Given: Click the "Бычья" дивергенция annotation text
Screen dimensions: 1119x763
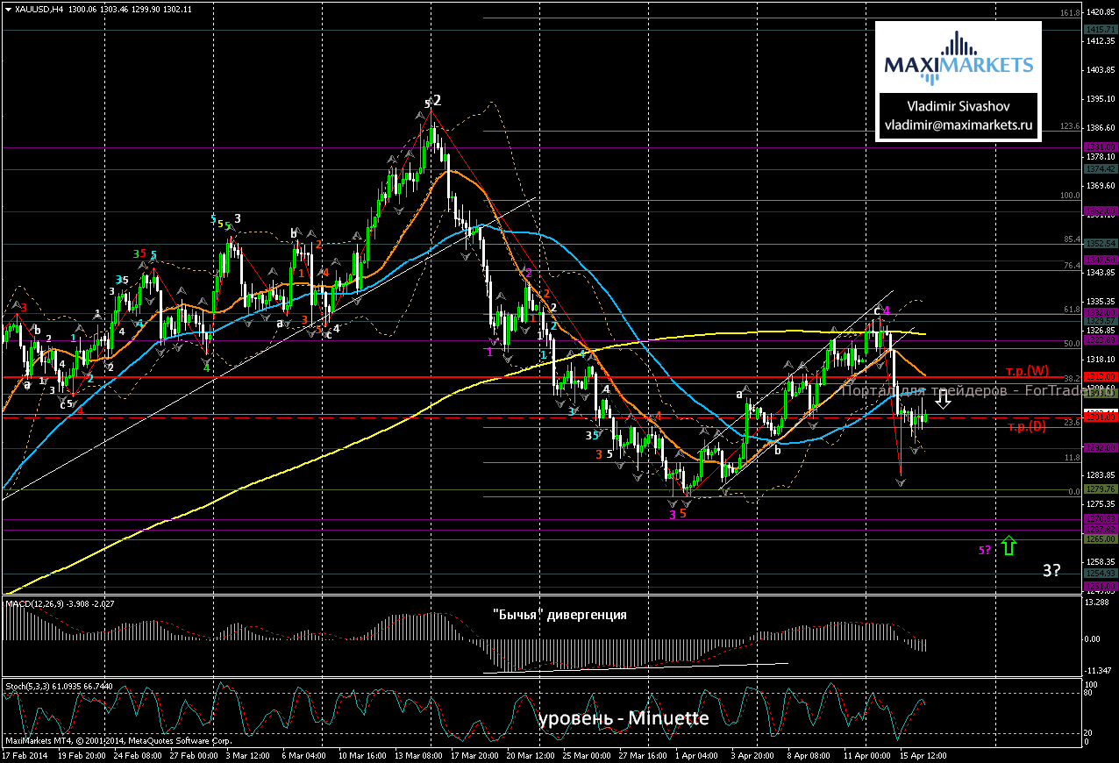Looking at the screenshot, I should (559, 615).
